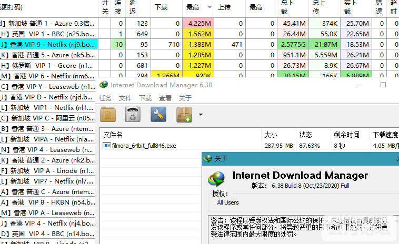399x244 pixels.
Task: Maximize the Internet Download Manager window
Action: pos(383,85)
